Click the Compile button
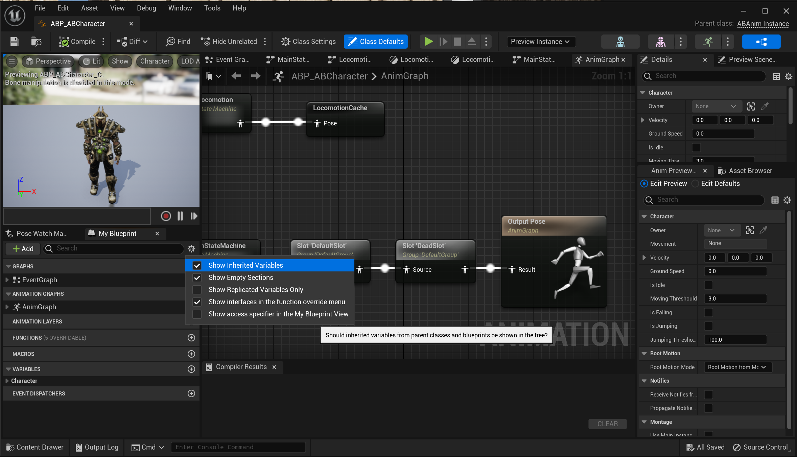Image resolution: width=797 pixels, height=457 pixels. pos(77,42)
